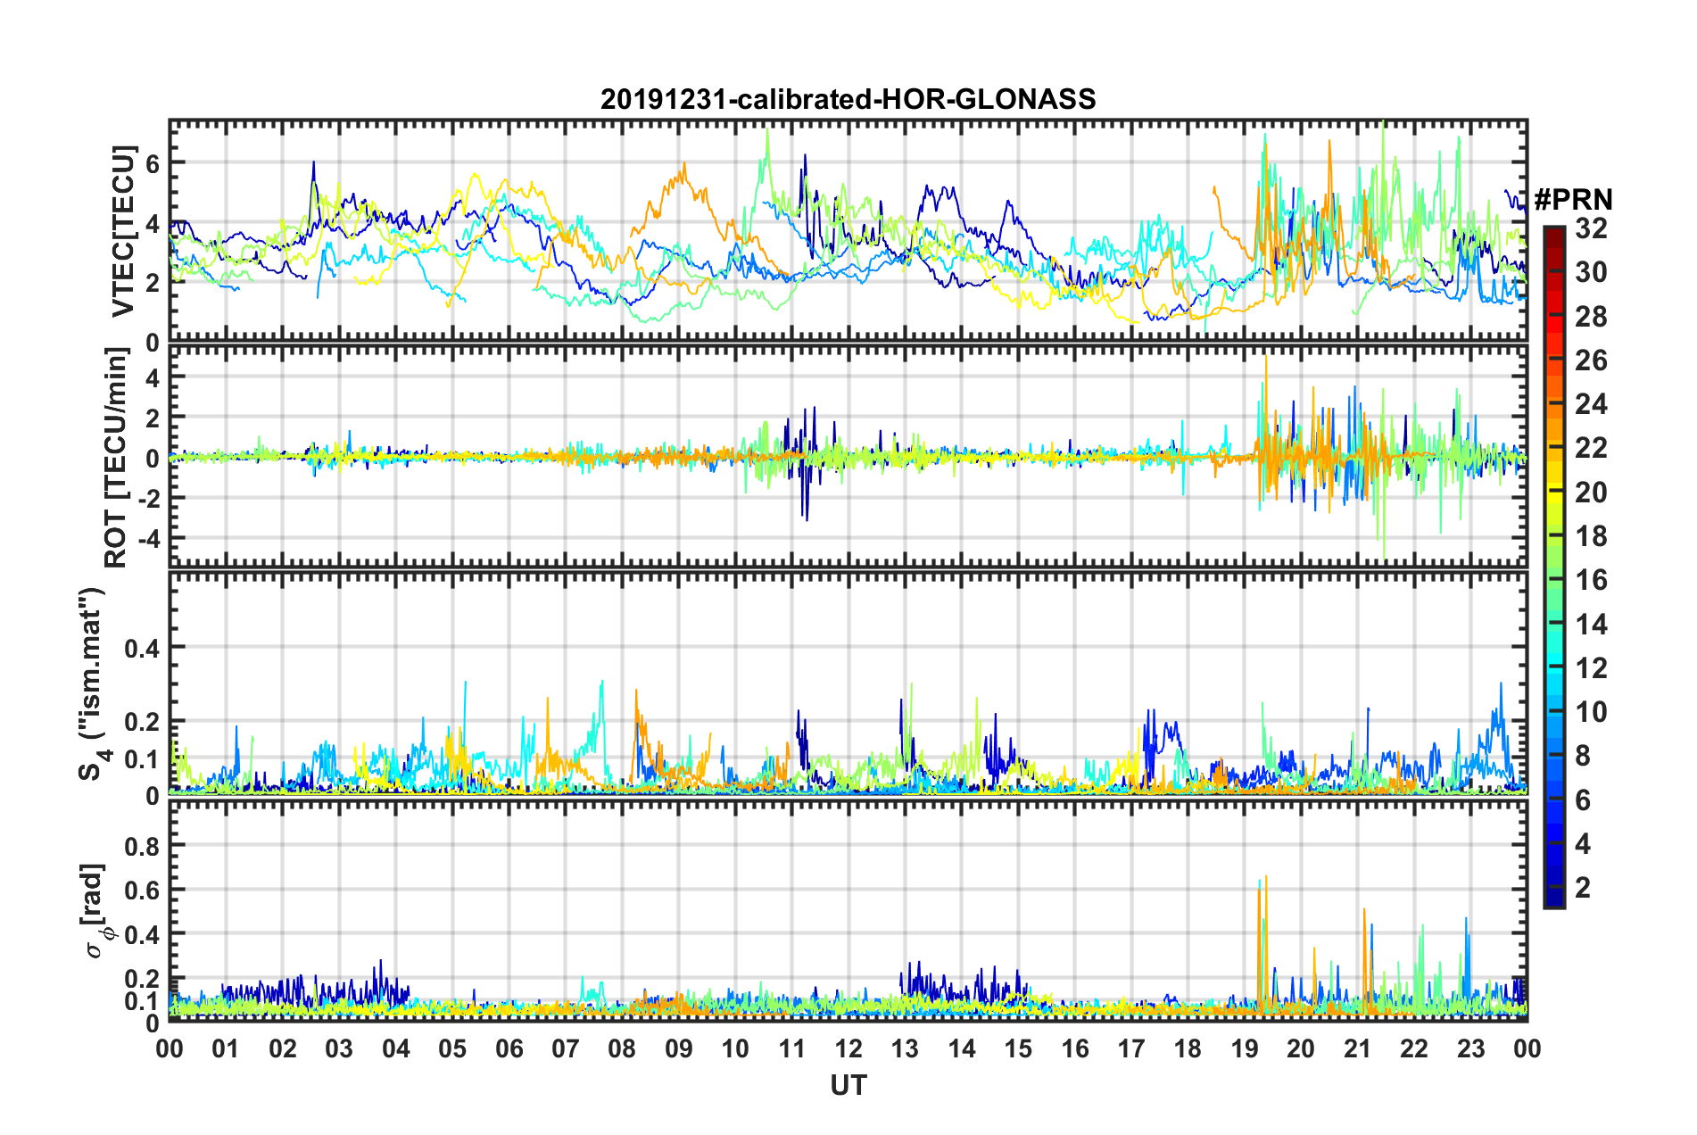The width and height of the screenshot is (1697, 1135).
Task: Select the 15 hour tick label
Action: tap(1018, 1048)
